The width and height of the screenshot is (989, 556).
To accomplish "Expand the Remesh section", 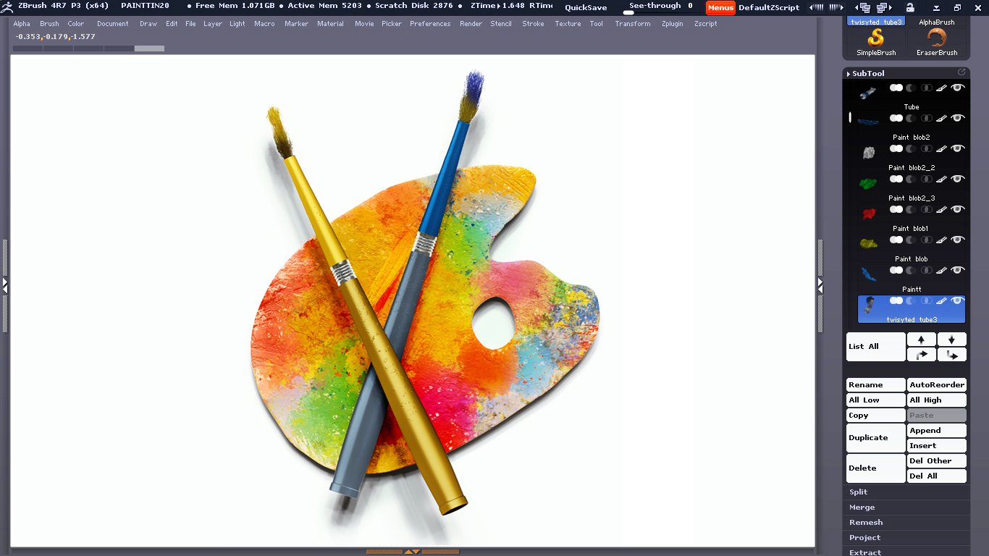I will (x=866, y=523).
